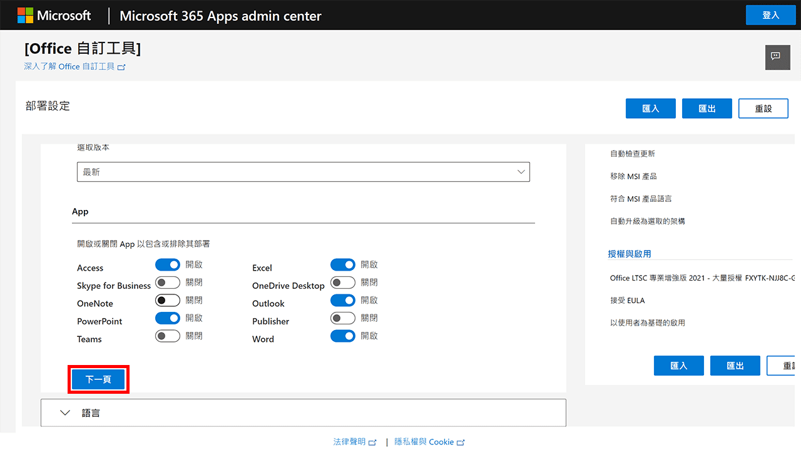Click the external link icon beside 法律聲明

[373, 442]
